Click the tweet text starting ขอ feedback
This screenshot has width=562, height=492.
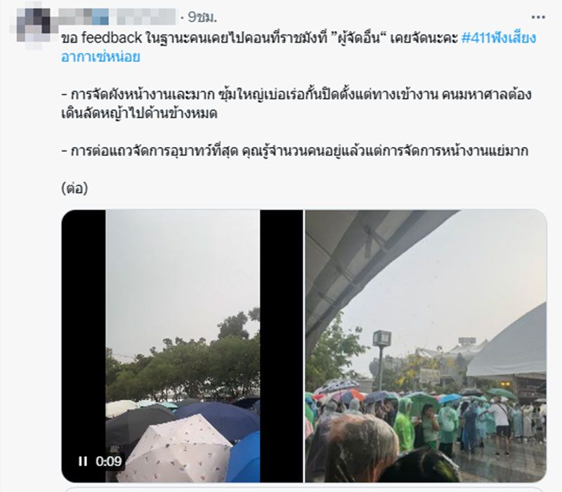[x=299, y=47]
